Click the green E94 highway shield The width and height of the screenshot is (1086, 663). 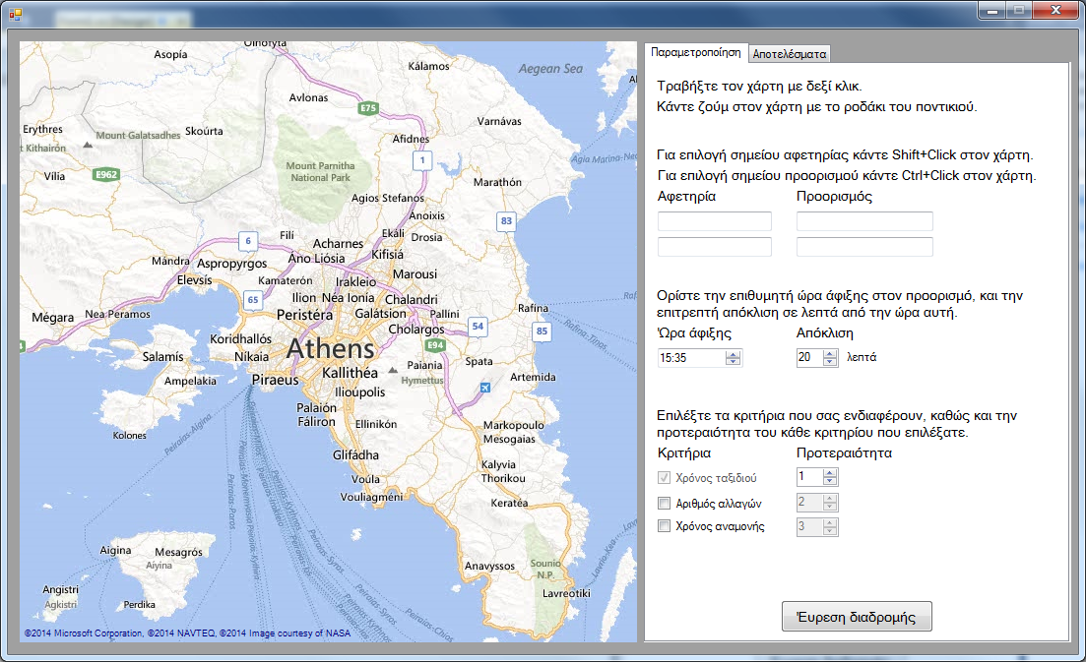pyautogui.click(x=435, y=344)
